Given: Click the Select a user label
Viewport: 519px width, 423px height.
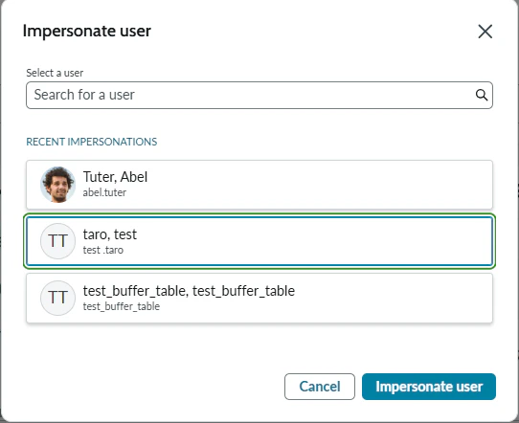Looking at the screenshot, I should (x=55, y=73).
